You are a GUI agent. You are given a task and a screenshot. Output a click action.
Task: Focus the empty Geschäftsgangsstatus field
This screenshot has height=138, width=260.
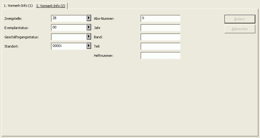click(x=69, y=37)
